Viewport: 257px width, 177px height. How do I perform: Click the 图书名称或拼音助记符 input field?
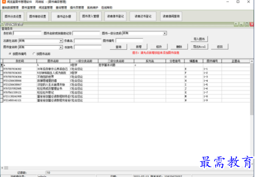point(86,33)
